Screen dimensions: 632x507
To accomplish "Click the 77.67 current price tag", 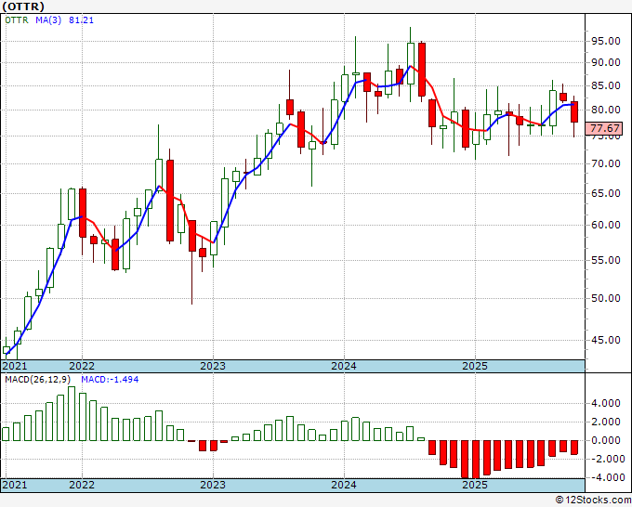I will (604, 128).
